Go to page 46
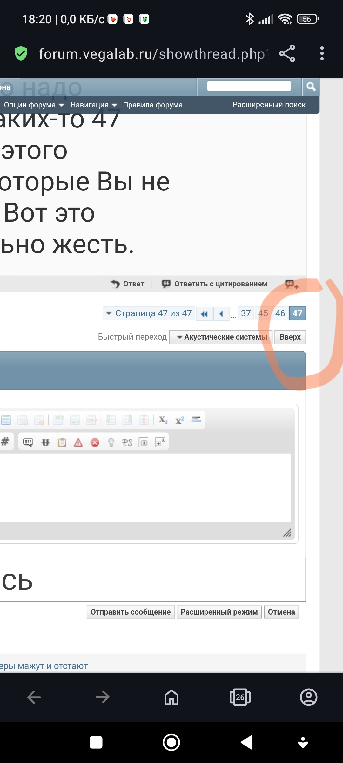The height and width of the screenshot is (763, 343). pyautogui.click(x=280, y=313)
